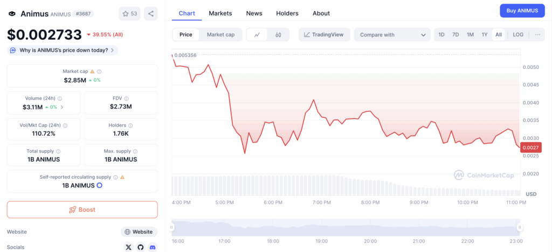The image size is (552, 252).
Task: Select the 7D time range
Action: click(456, 34)
